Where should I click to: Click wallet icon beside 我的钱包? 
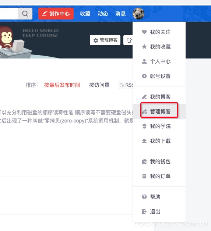(x=144, y=161)
